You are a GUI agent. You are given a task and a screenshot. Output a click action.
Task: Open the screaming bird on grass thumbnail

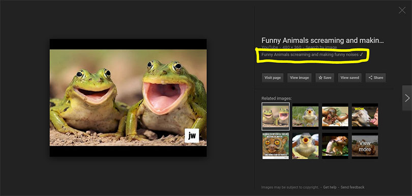(x=305, y=116)
